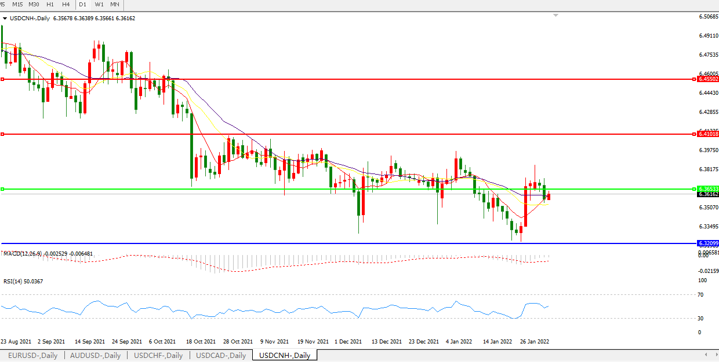Viewport: 719px width, 362px height.
Task: Switch to the EURUSD-,Daily chart tab
Action: click(32, 356)
